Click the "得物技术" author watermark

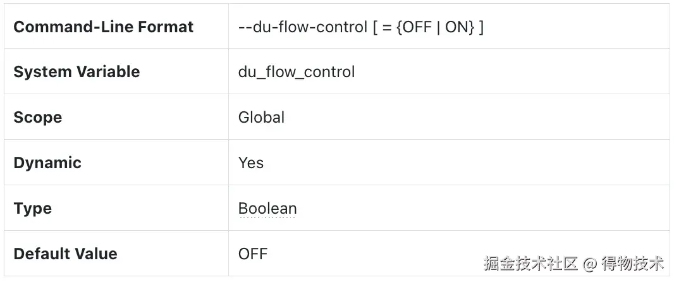632,262
